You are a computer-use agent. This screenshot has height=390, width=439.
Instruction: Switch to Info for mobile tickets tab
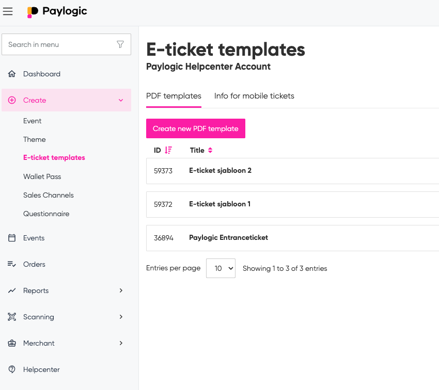(254, 96)
